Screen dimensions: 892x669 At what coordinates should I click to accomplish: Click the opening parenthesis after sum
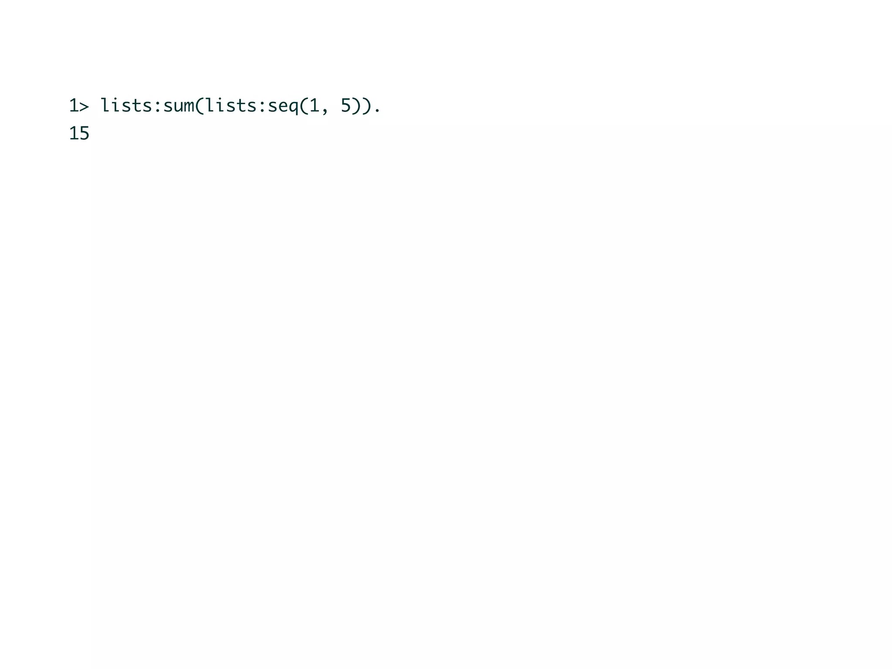[199, 106]
